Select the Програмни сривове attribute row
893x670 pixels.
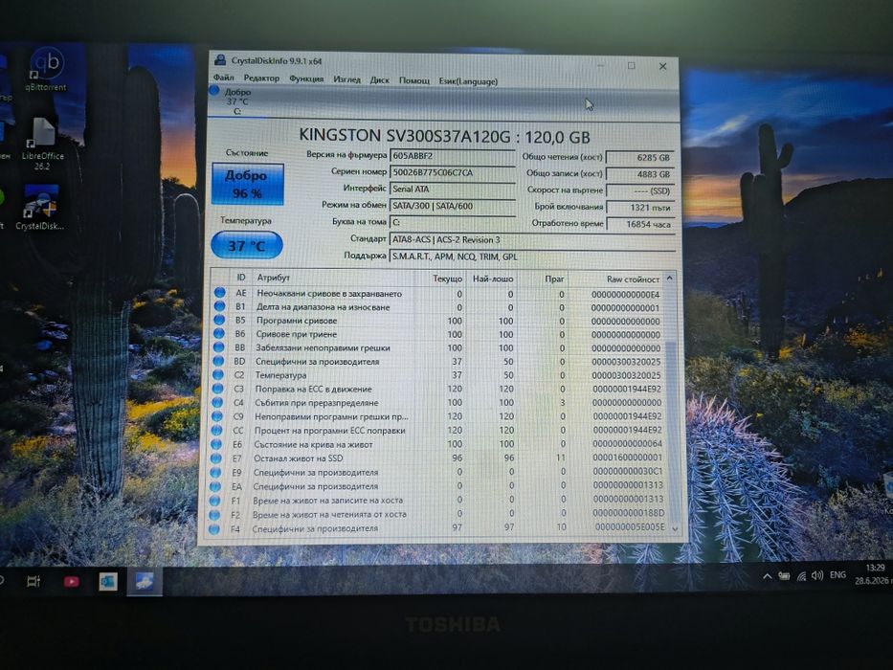coord(438,321)
